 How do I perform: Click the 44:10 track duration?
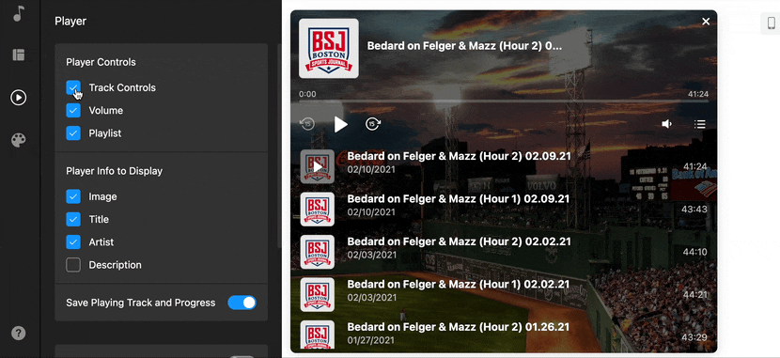pyautogui.click(x=694, y=252)
